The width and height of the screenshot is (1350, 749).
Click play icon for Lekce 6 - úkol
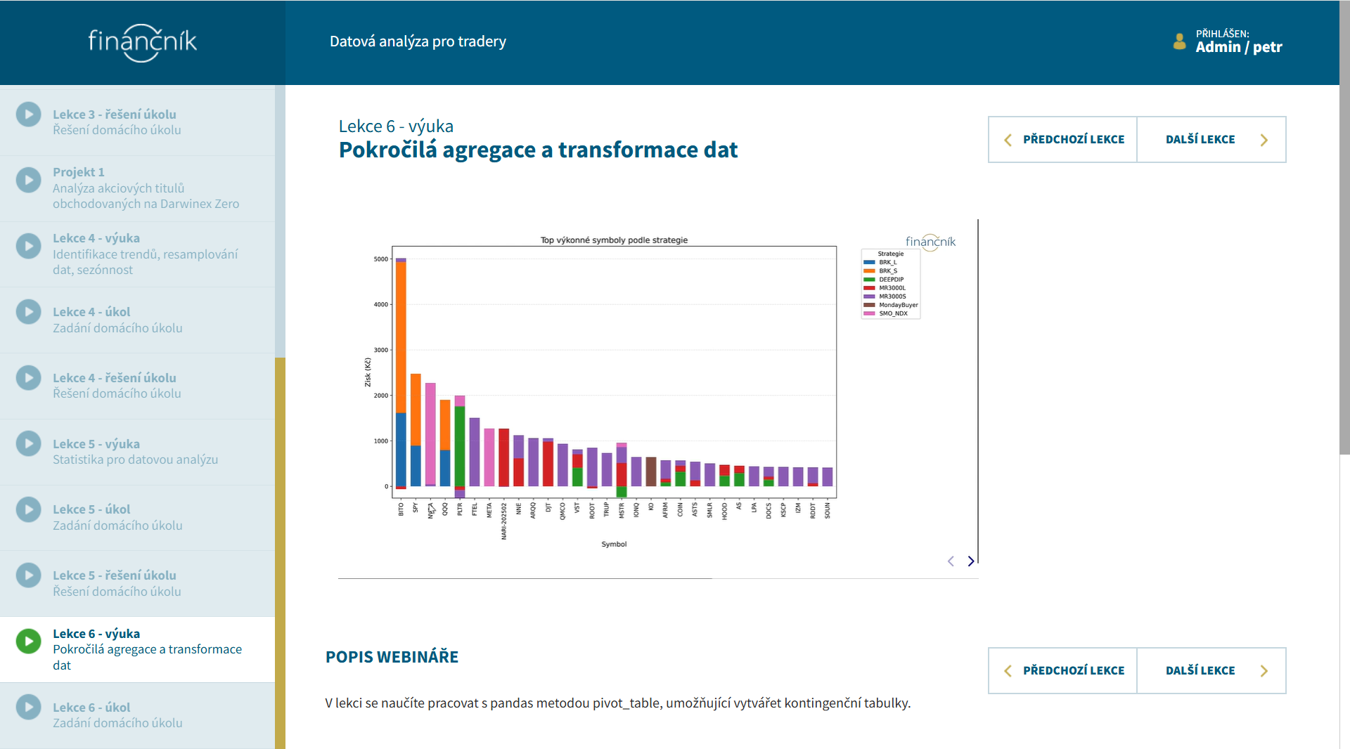(29, 707)
